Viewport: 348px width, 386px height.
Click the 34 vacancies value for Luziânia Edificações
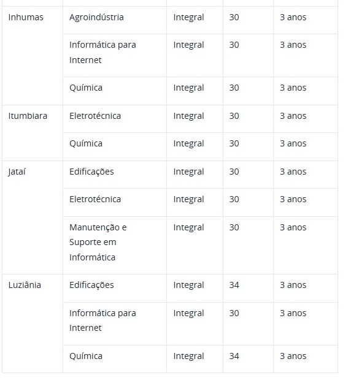(x=234, y=285)
